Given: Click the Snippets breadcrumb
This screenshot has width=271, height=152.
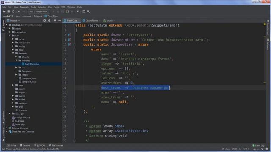Looking at the screenshot, I should pyautogui.click(x=38, y=16).
